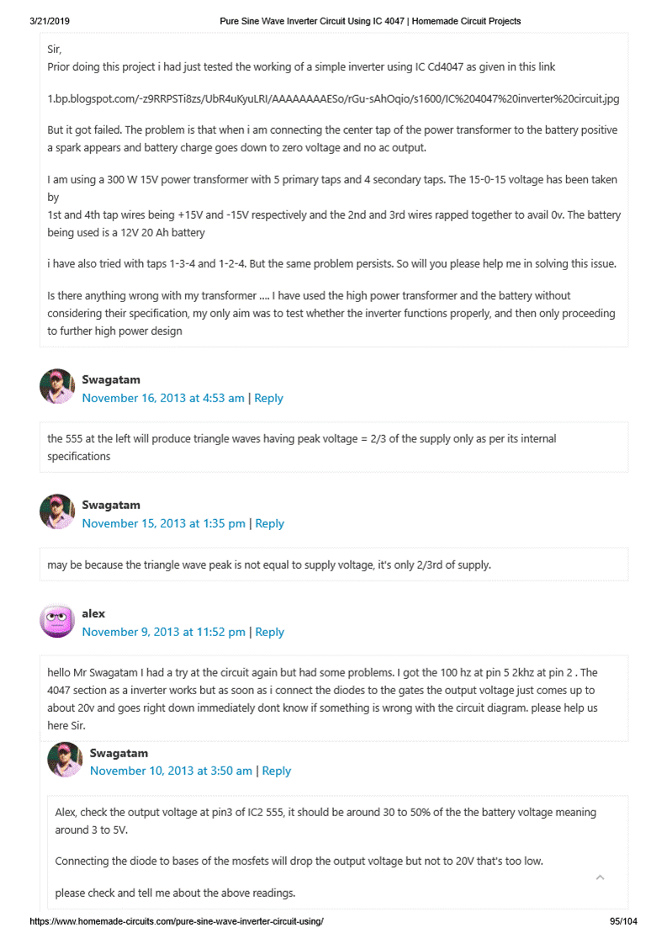Click the Swagatam name above the November 15 date
The height and width of the screenshot is (944, 667).
(111, 505)
